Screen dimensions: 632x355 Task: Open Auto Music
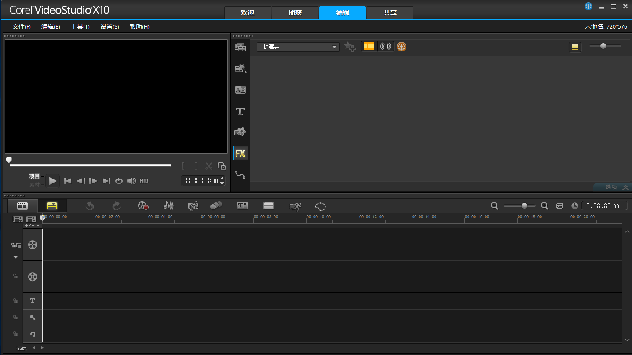pyautogui.click(x=193, y=206)
